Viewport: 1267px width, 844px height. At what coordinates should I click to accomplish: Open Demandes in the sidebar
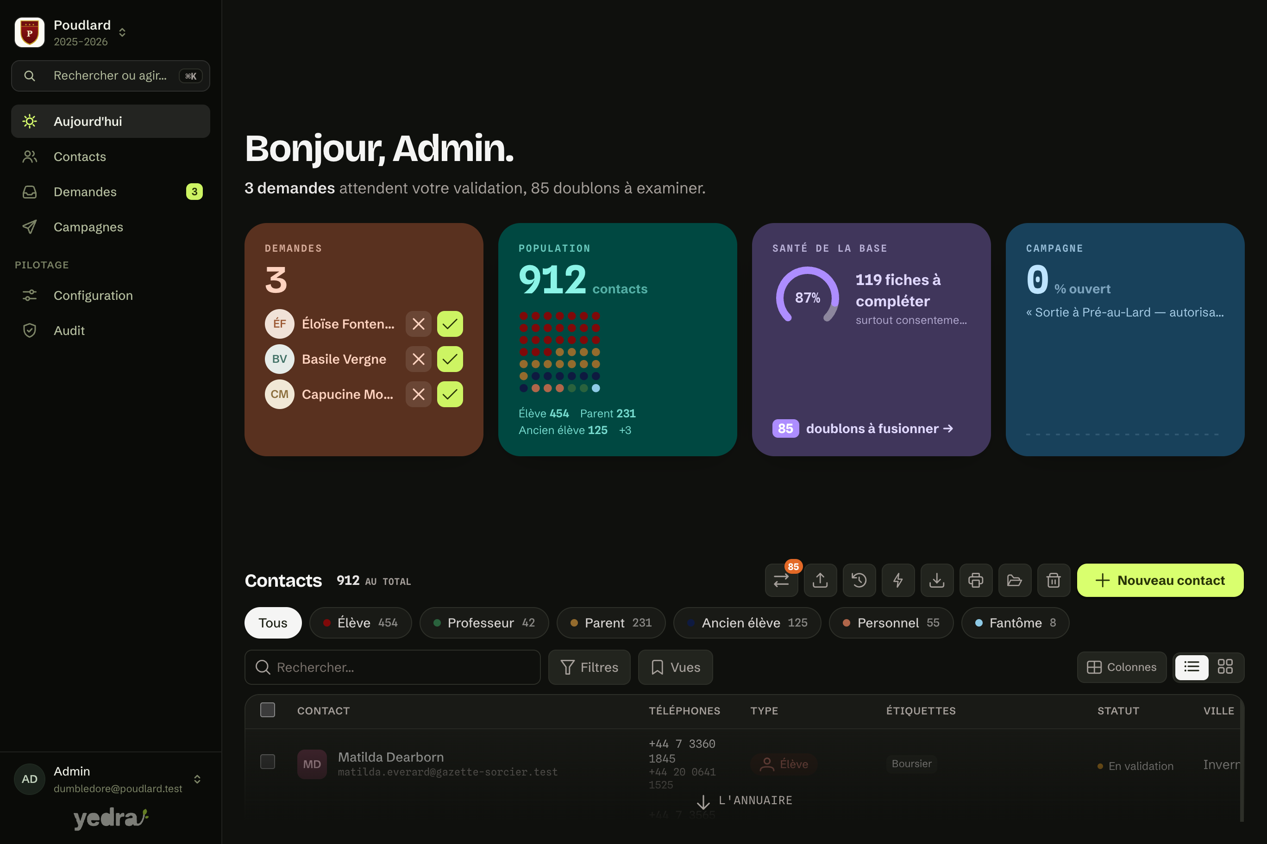tap(110, 192)
